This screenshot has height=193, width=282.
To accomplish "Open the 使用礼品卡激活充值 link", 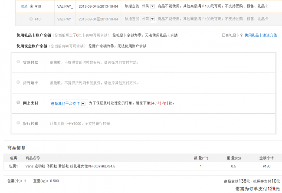I will pos(260,35).
